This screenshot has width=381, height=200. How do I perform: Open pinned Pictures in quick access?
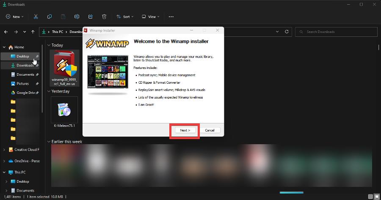coord(20,83)
